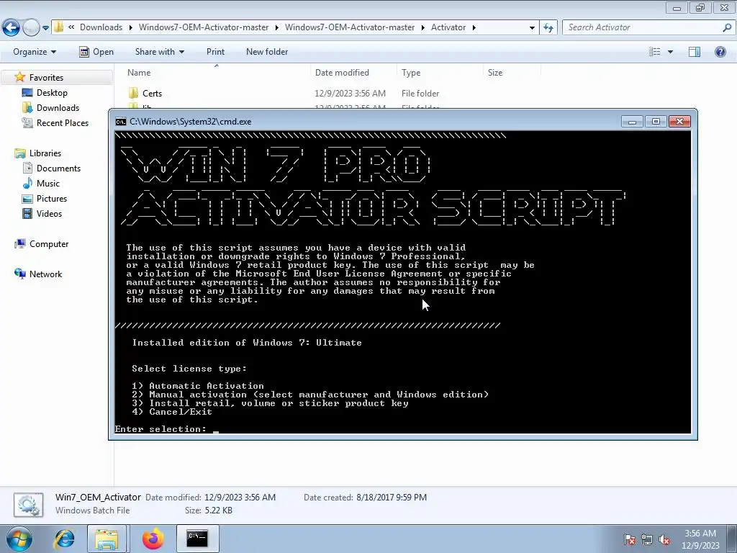Screen dimensions: 737x553
Task: Maximize the cmd.exe window
Action: coord(656,122)
